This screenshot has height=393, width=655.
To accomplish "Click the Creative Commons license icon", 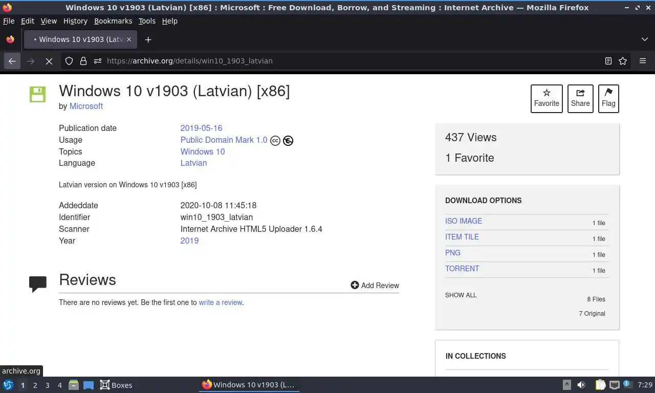I will [x=275, y=141].
